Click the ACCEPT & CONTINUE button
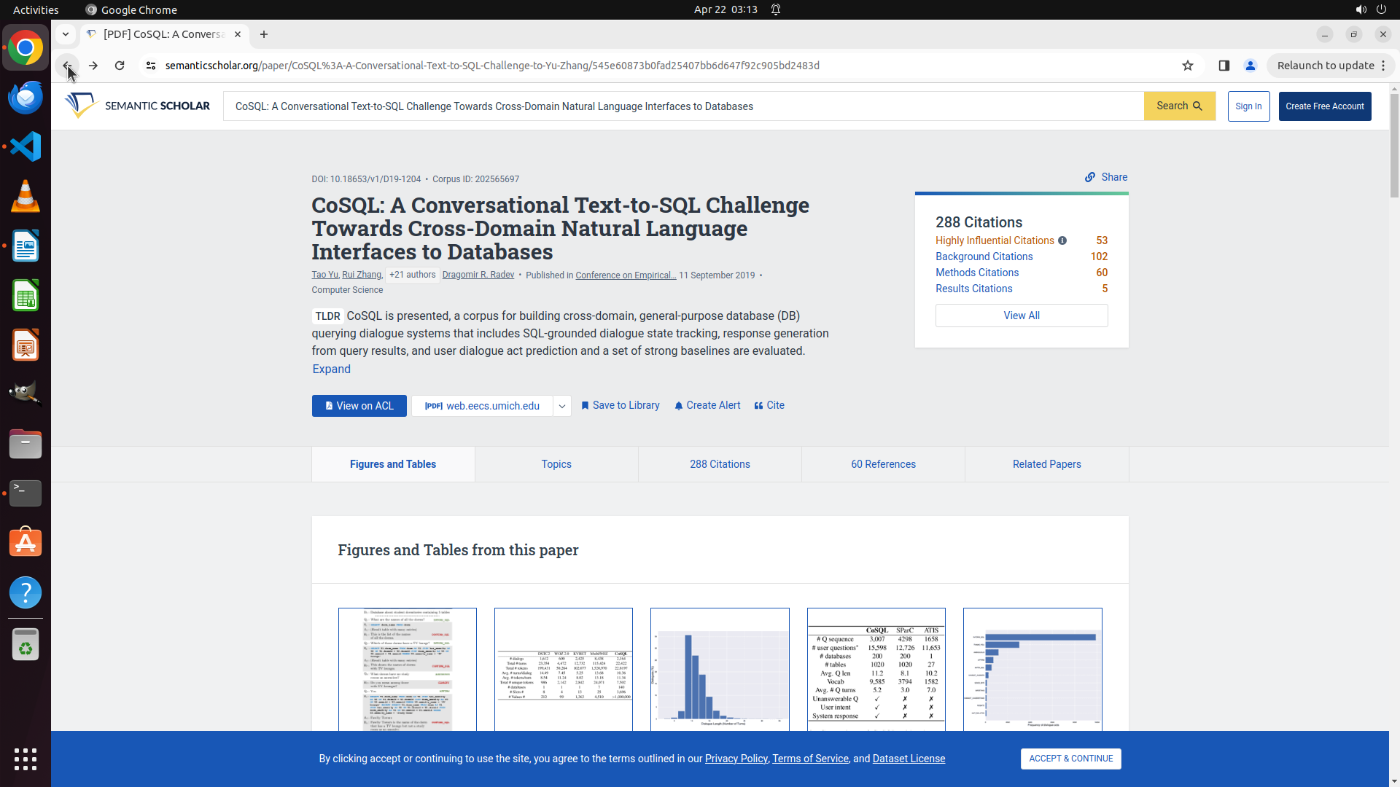Viewport: 1400px width, 787px height. tap(1070, 759)
